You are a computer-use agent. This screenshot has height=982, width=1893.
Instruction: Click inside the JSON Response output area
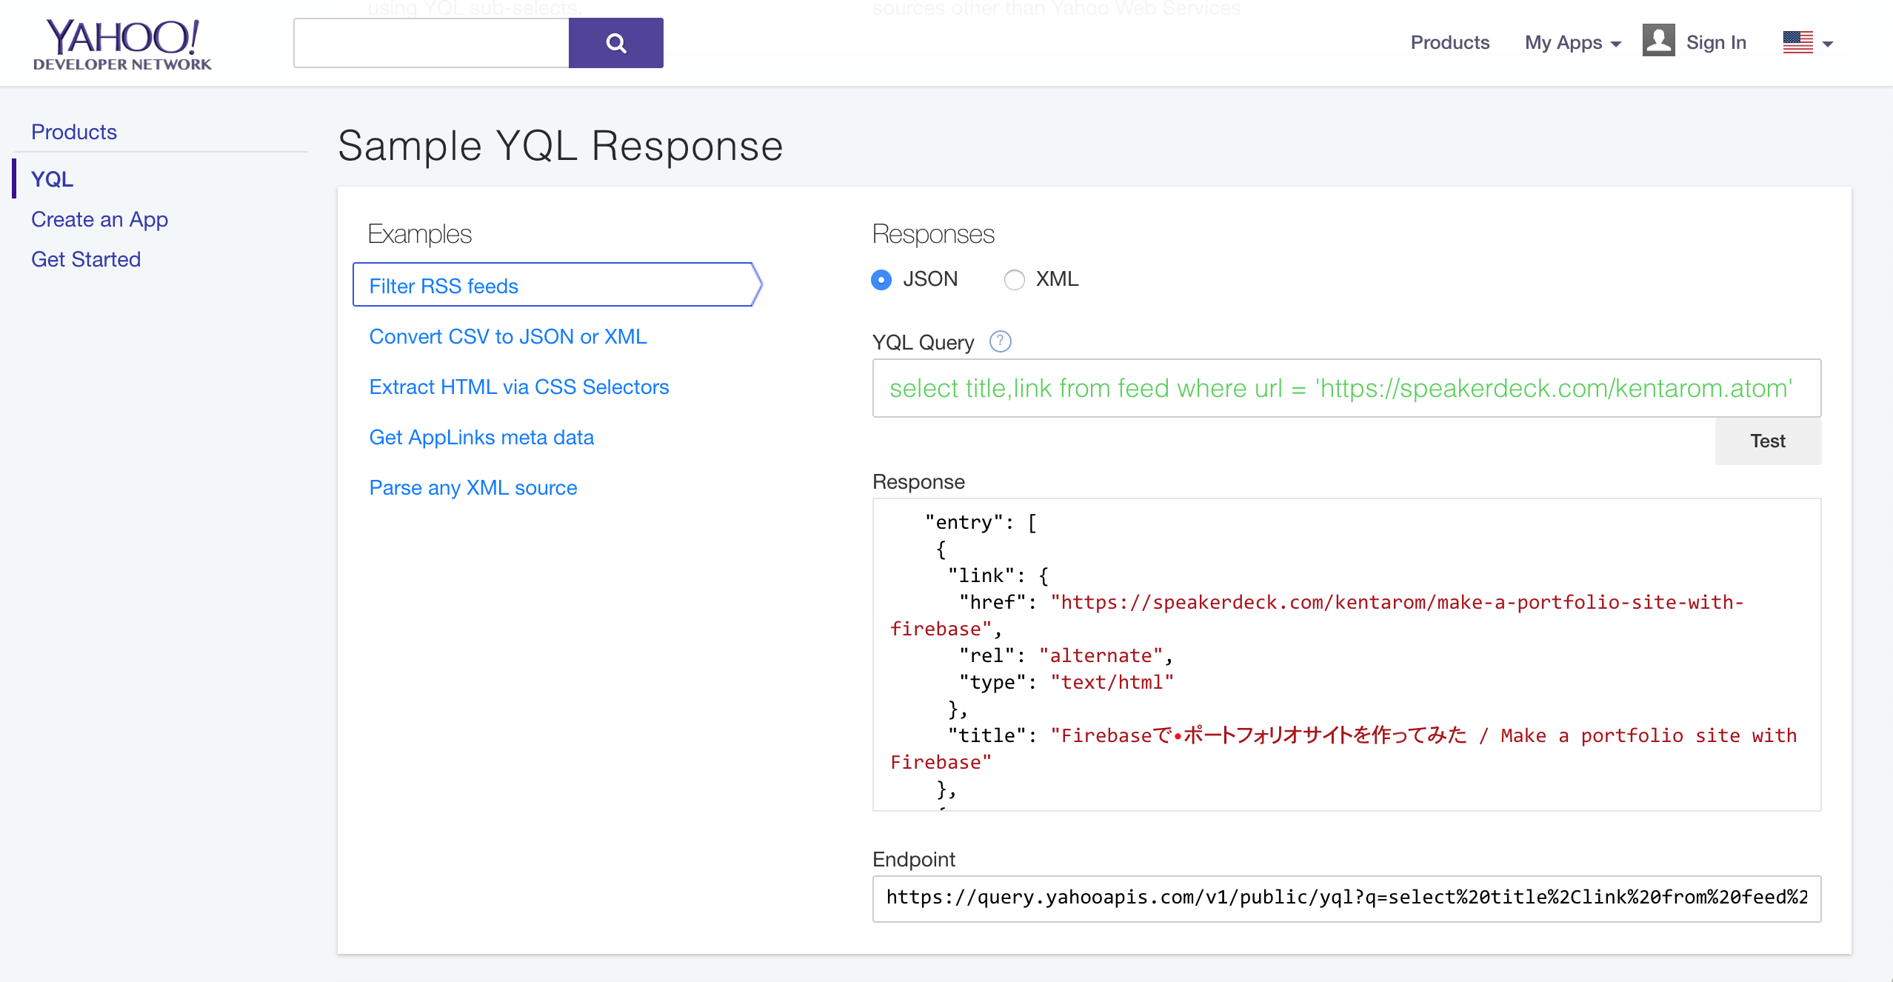pos(1346,655)
